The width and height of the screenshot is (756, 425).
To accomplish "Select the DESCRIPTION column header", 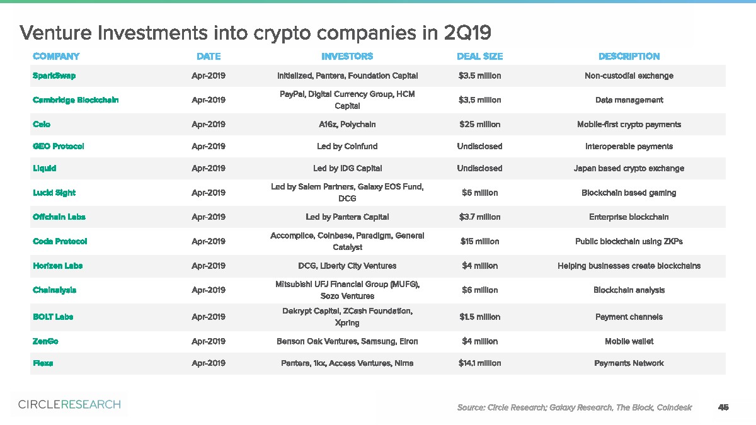I will pos(629,57).
